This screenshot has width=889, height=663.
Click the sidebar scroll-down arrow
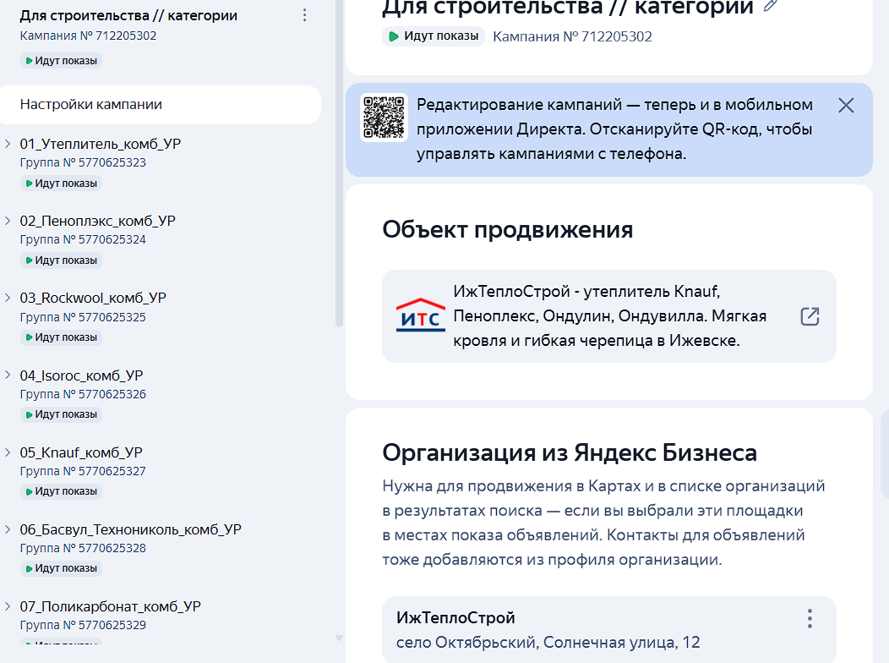(339, 638)
